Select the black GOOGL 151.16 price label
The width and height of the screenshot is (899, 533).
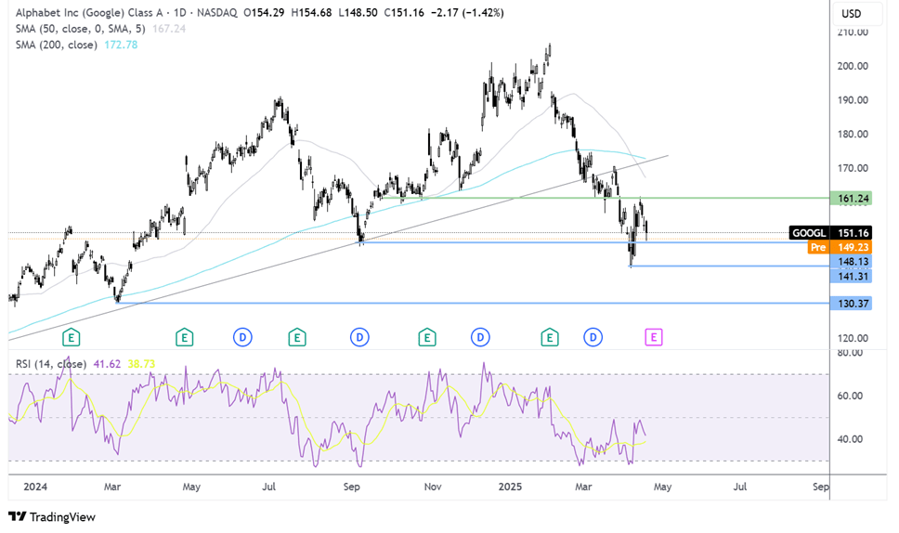pyautogui.click(x=830, y=233)
